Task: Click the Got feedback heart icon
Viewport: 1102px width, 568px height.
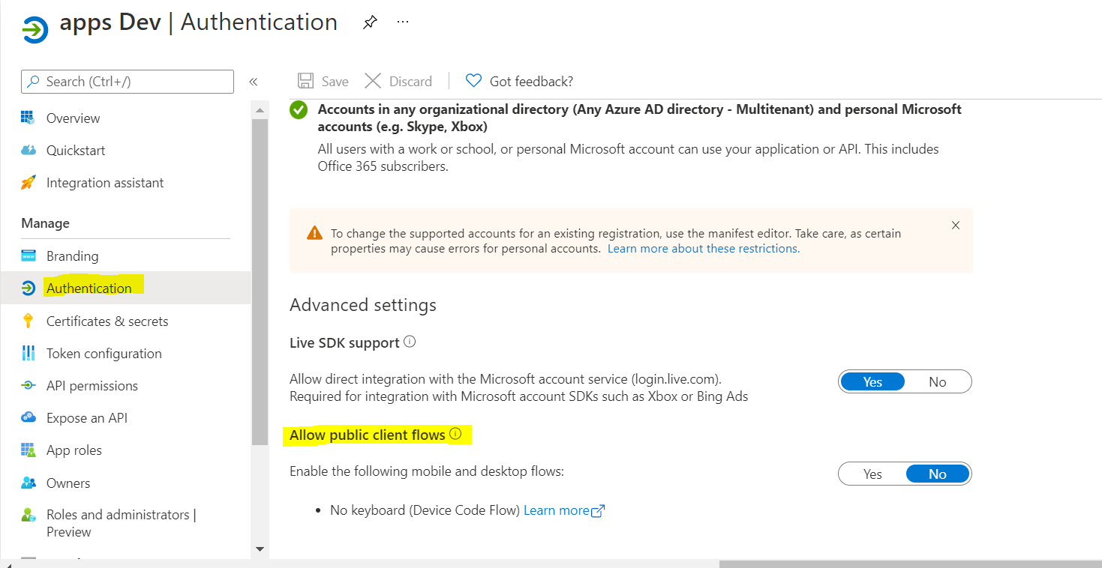Action: 473,81
